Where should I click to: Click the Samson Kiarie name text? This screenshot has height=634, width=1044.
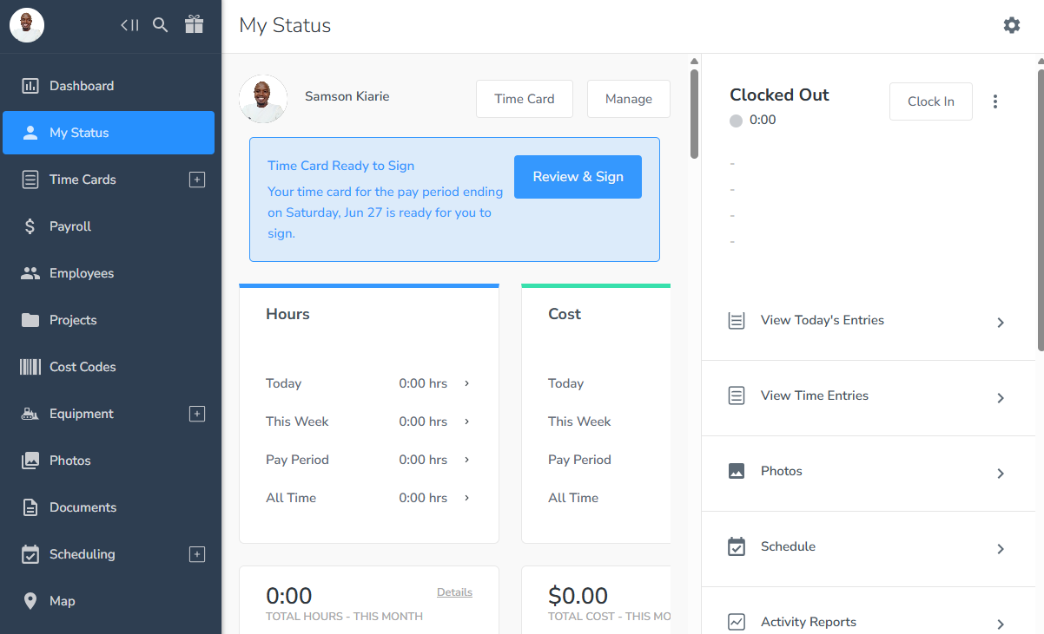pos(347,96)
